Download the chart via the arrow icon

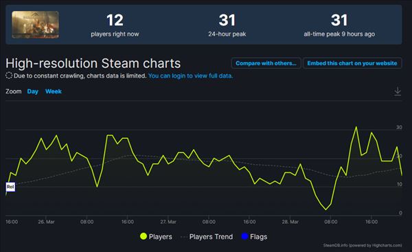[398, 91]
